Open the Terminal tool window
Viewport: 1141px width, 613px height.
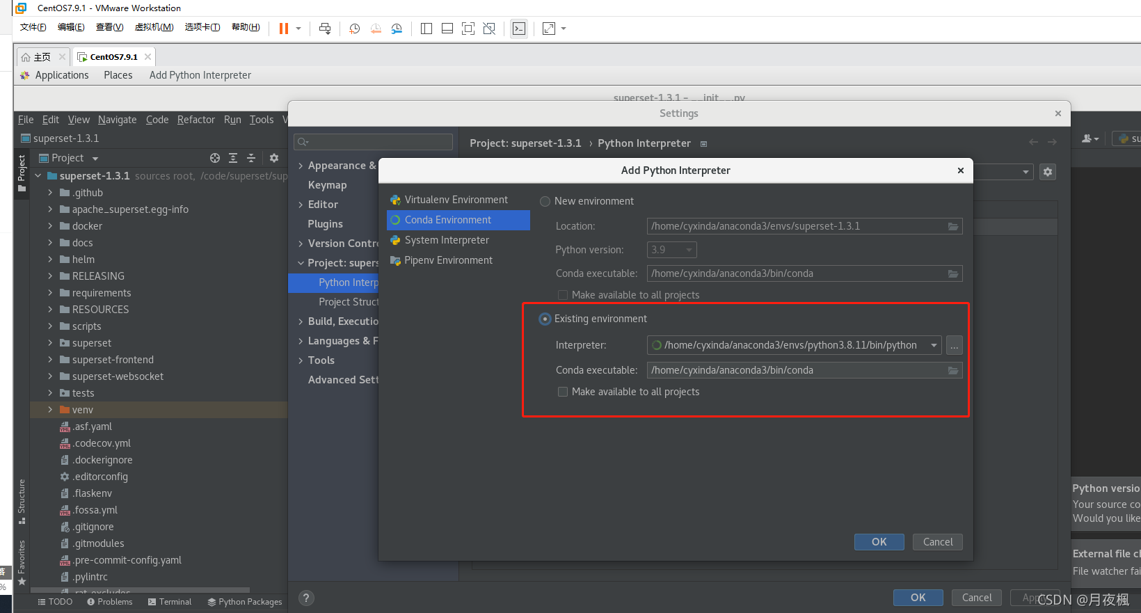[x=170, y=602]
